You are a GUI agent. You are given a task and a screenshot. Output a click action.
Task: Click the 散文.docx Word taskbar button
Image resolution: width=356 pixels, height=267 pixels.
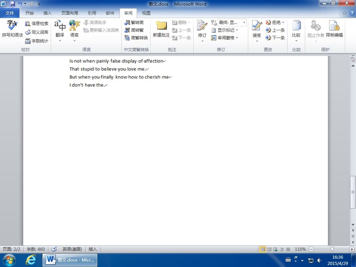[x=70, y=260]
